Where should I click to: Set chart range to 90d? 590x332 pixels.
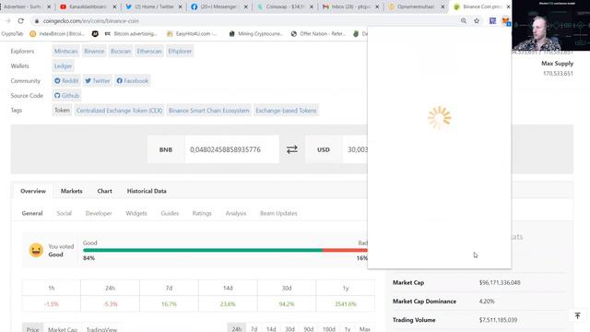point(309,329)
